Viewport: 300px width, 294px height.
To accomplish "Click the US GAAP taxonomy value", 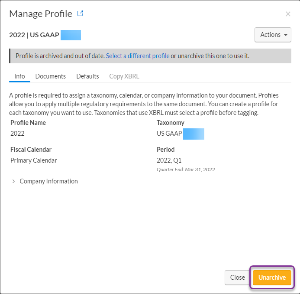I will 169,134.
